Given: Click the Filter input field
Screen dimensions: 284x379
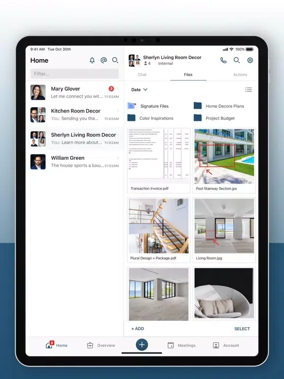Looking at the screenshot, I should [74, 74].
